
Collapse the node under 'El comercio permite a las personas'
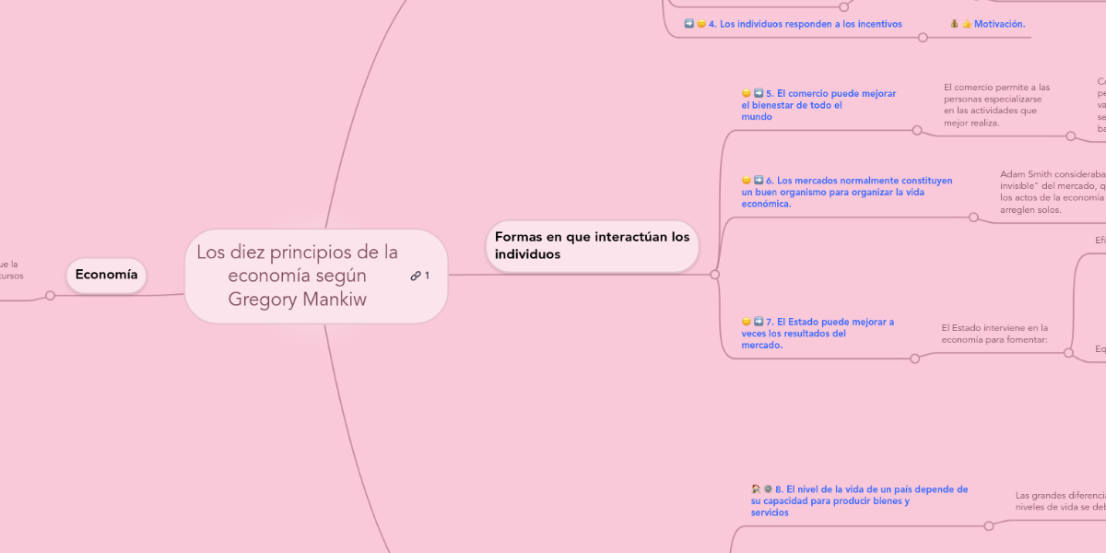[1070, 136]
